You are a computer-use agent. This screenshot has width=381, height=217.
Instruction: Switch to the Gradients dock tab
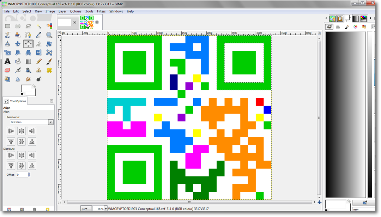(356, 18)
